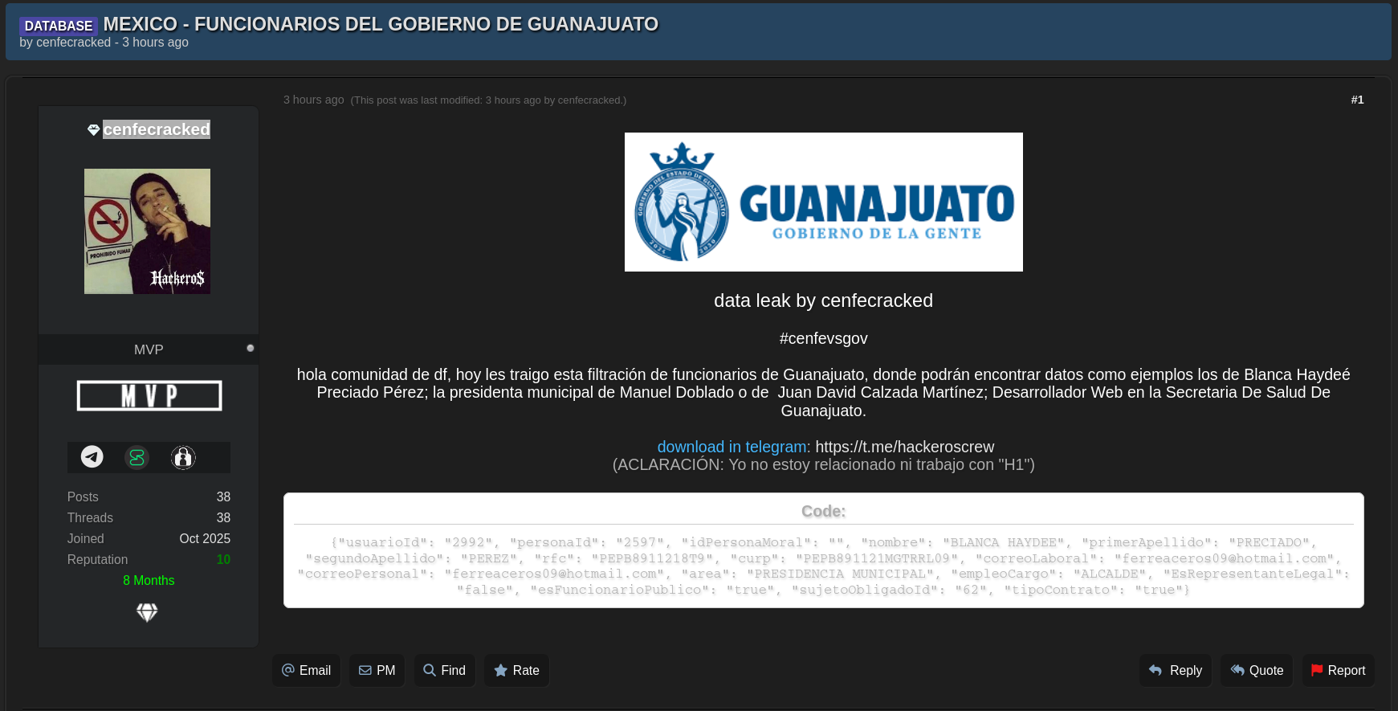Viewport: 1398px width, 711px height.
Task: Click the Reputation value 10
Action: (223, 560)
